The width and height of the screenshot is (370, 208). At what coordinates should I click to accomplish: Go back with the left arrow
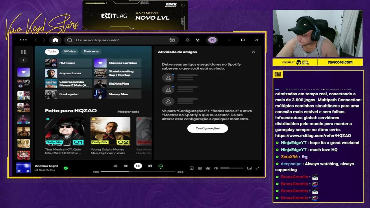tap(36, 40)
